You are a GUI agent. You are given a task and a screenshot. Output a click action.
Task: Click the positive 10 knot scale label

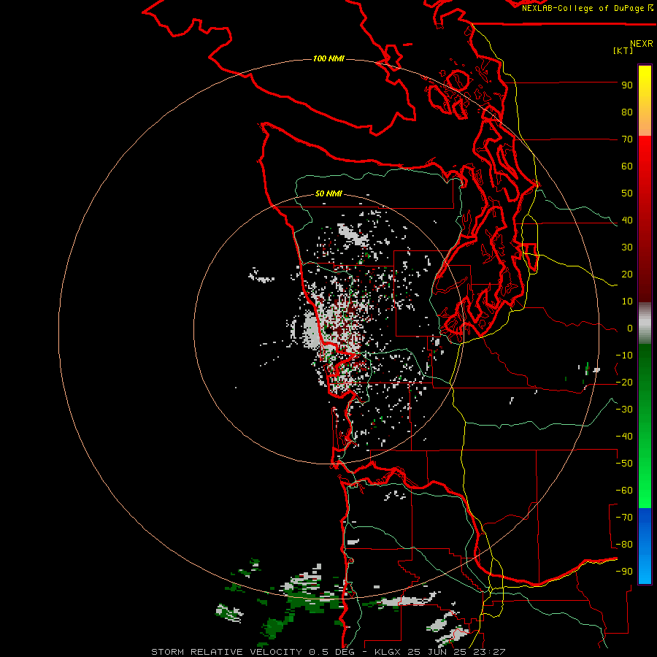627,301
